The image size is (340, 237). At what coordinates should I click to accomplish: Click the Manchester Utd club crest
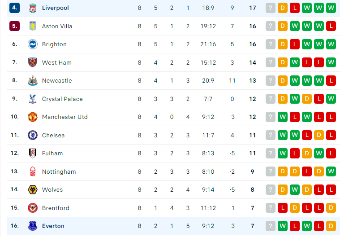pos(33,117)
